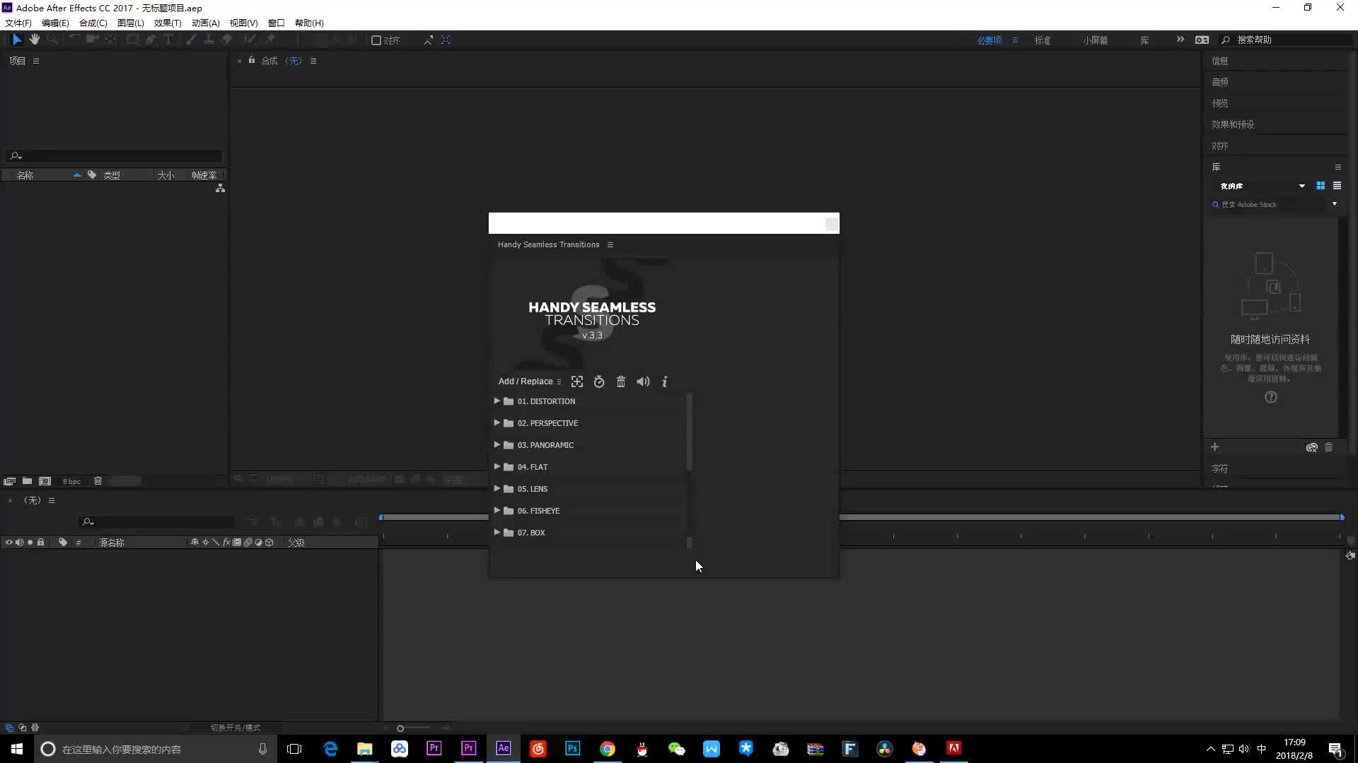Open the info icon in transitions panel
This screenshot has width=1358, height=763.
[665, 381]
